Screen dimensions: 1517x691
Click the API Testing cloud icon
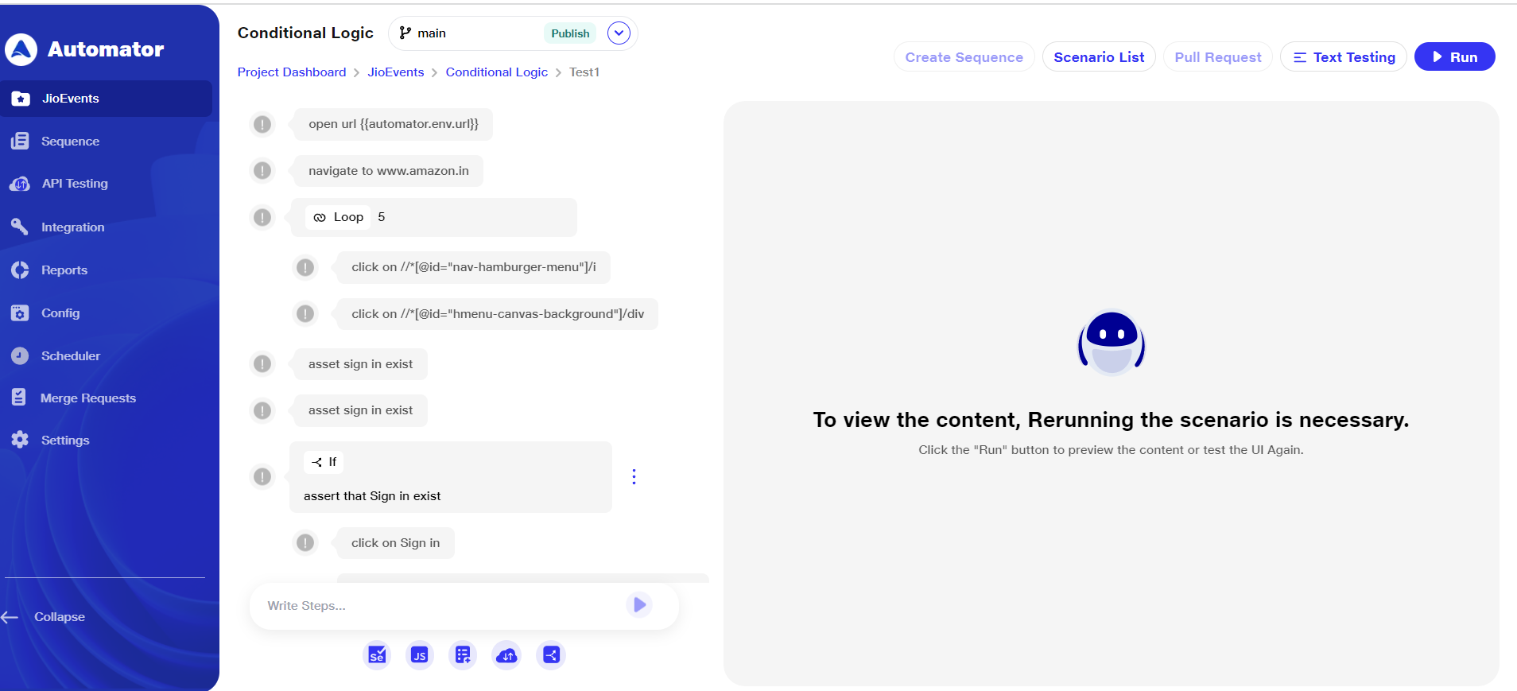click(20, 184)
